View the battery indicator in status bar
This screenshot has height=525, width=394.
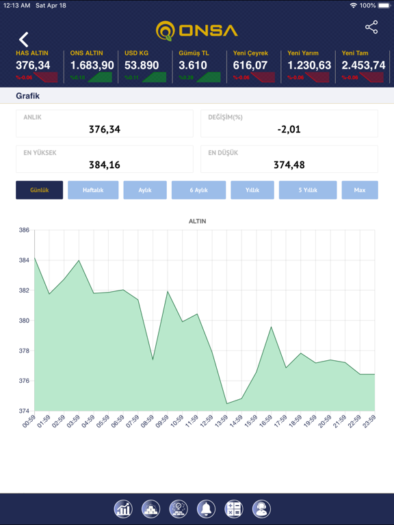click(384, 5)
